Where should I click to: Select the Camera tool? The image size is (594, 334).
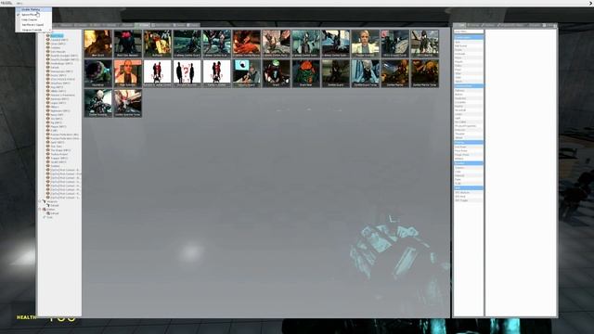pyautogui.click(x=469, y=168)
